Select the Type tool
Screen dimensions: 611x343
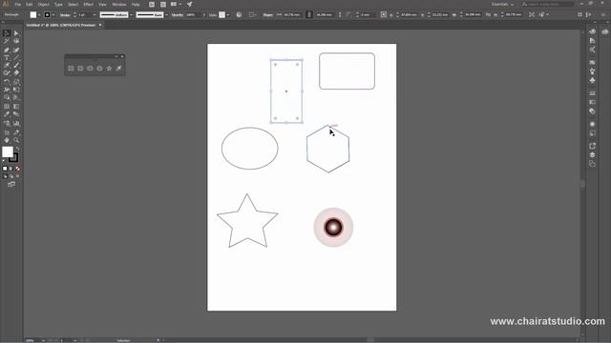7,57
